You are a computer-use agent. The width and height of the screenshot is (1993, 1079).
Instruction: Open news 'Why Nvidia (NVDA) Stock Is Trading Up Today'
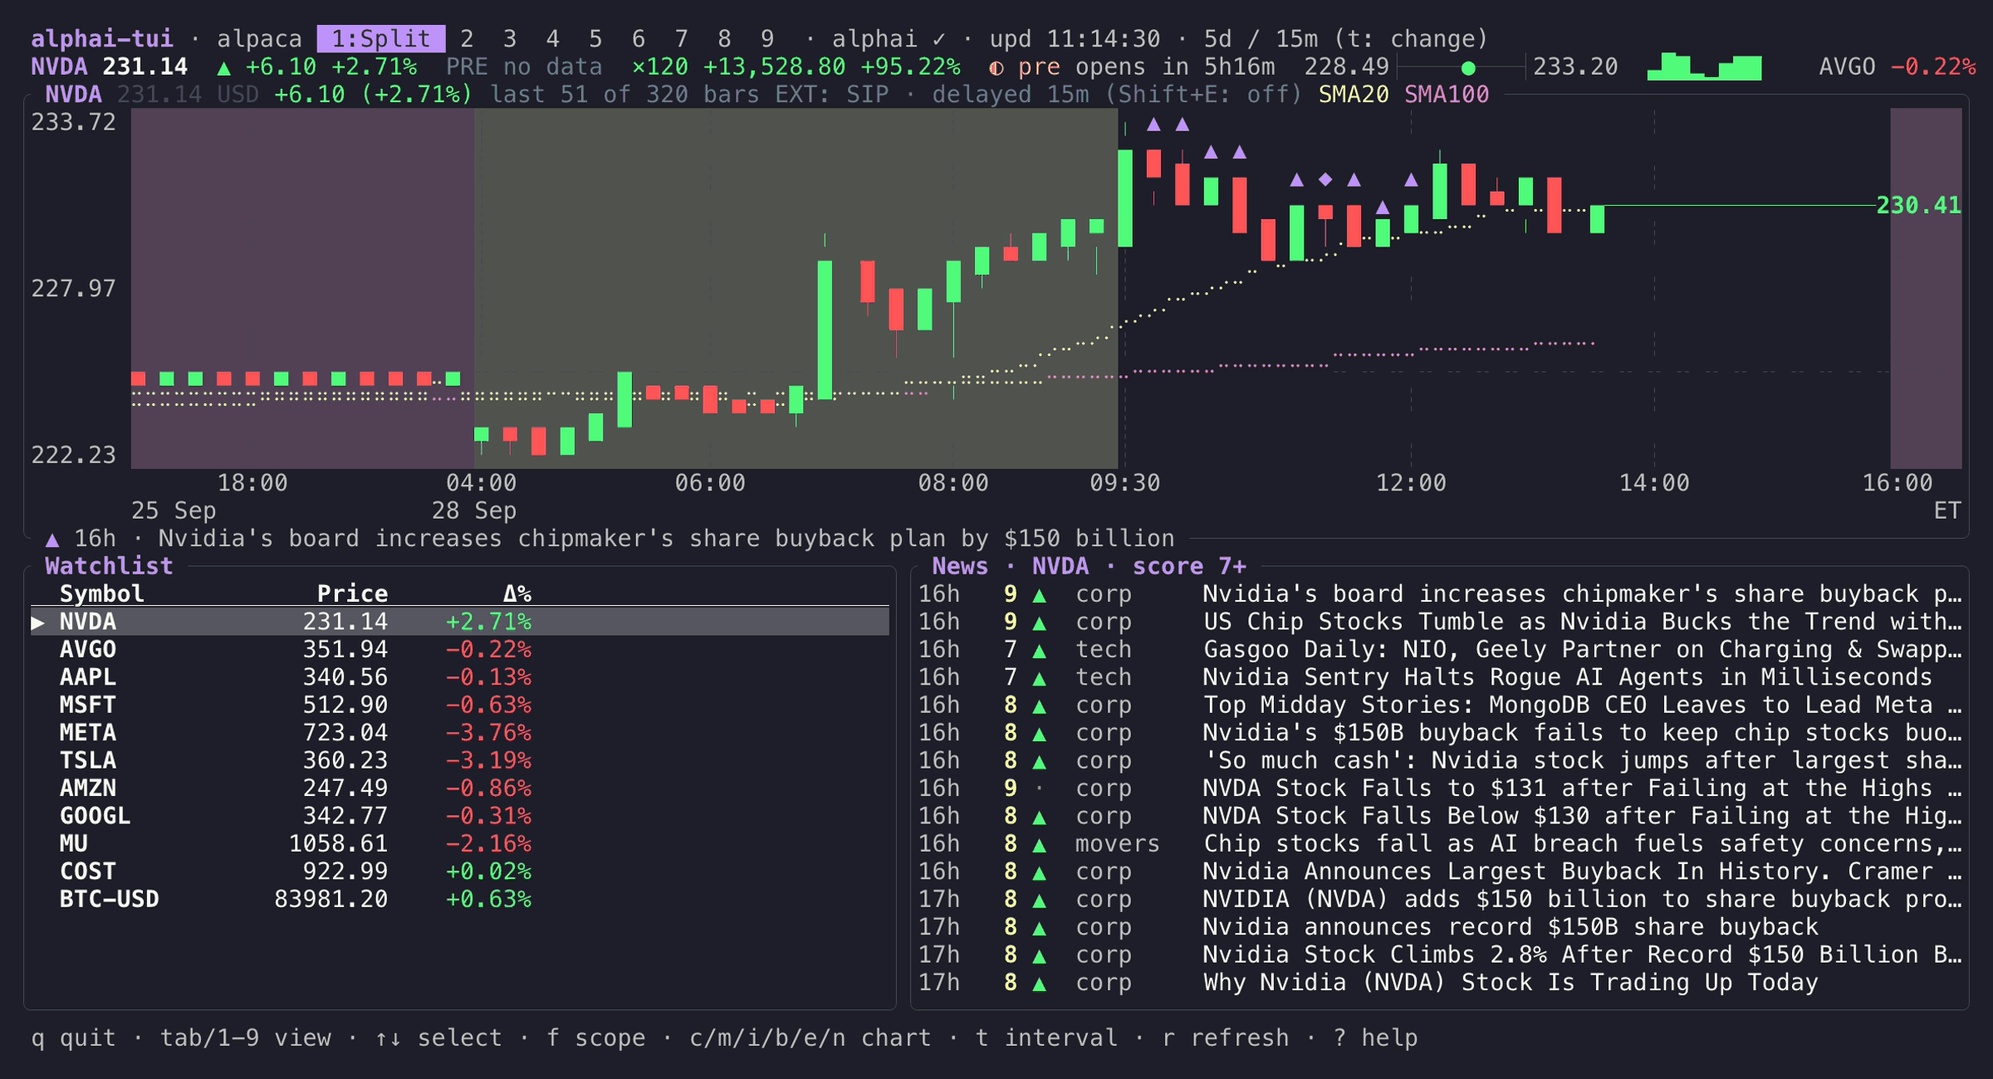click(1439, 983)
